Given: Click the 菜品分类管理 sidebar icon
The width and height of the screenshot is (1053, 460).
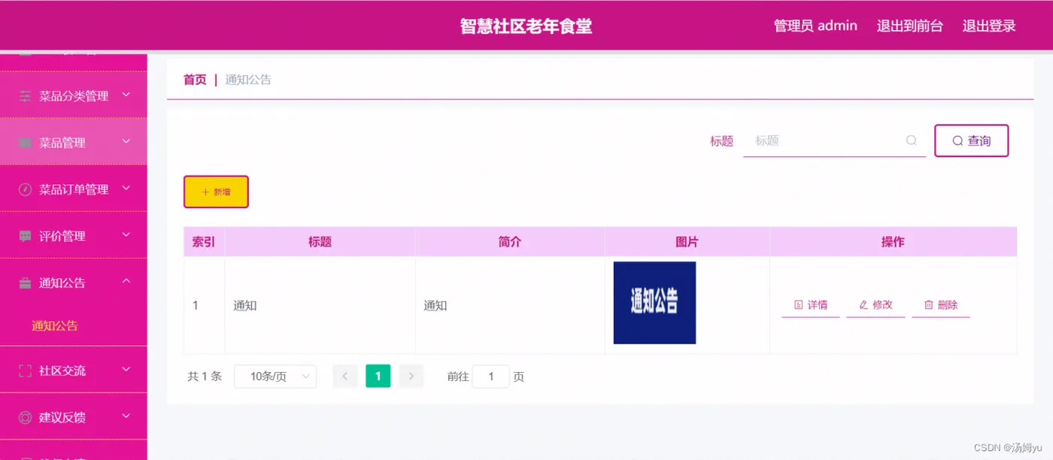Looking at the screenshot, I should click(x=26, y=95).
